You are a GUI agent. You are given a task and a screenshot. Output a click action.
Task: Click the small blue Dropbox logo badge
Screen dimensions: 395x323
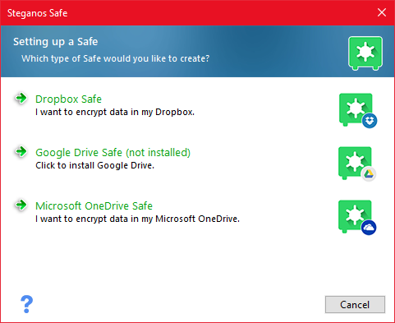pyautogui.click(x=370, y=121)
